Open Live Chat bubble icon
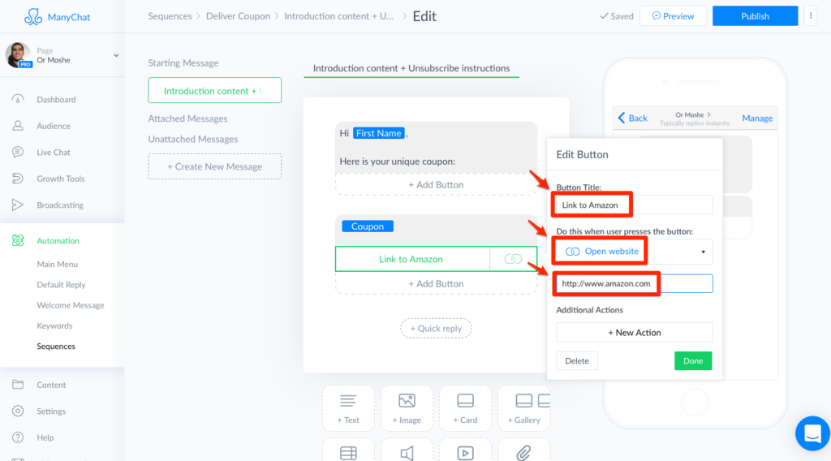 pos(18,152)
